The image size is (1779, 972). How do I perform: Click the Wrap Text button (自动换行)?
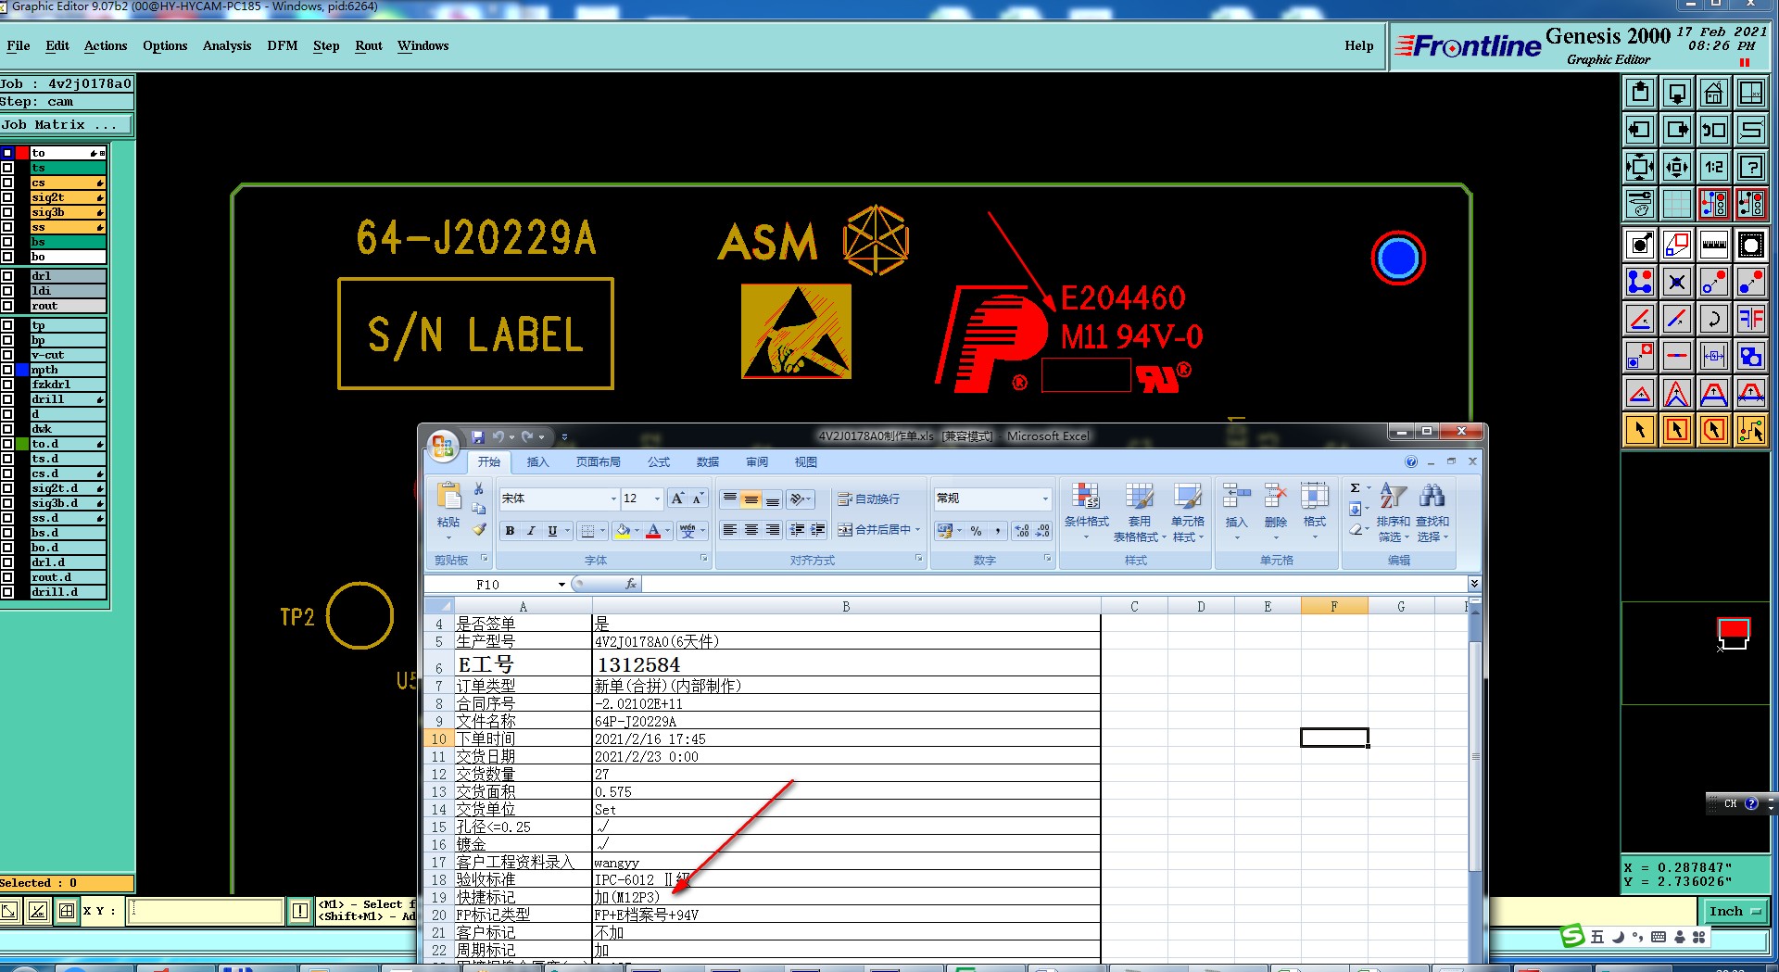pyautogui.click(x=868, y=499)
